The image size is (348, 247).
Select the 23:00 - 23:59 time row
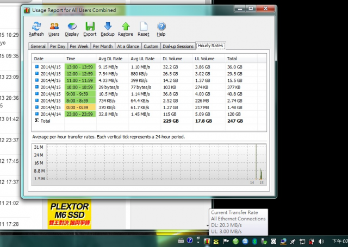[80, 115]
